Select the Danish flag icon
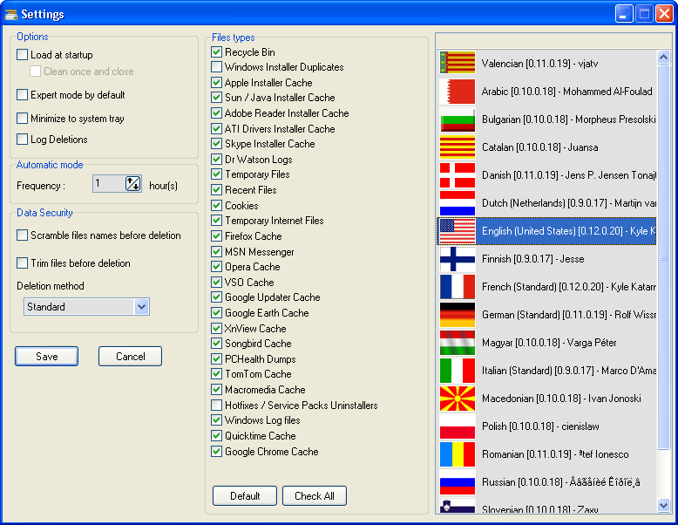The image size is (678, 525). point(457,175)
